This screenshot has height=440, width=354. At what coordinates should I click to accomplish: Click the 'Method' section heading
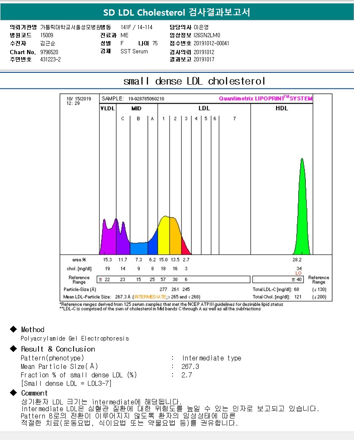pos(33,330)
